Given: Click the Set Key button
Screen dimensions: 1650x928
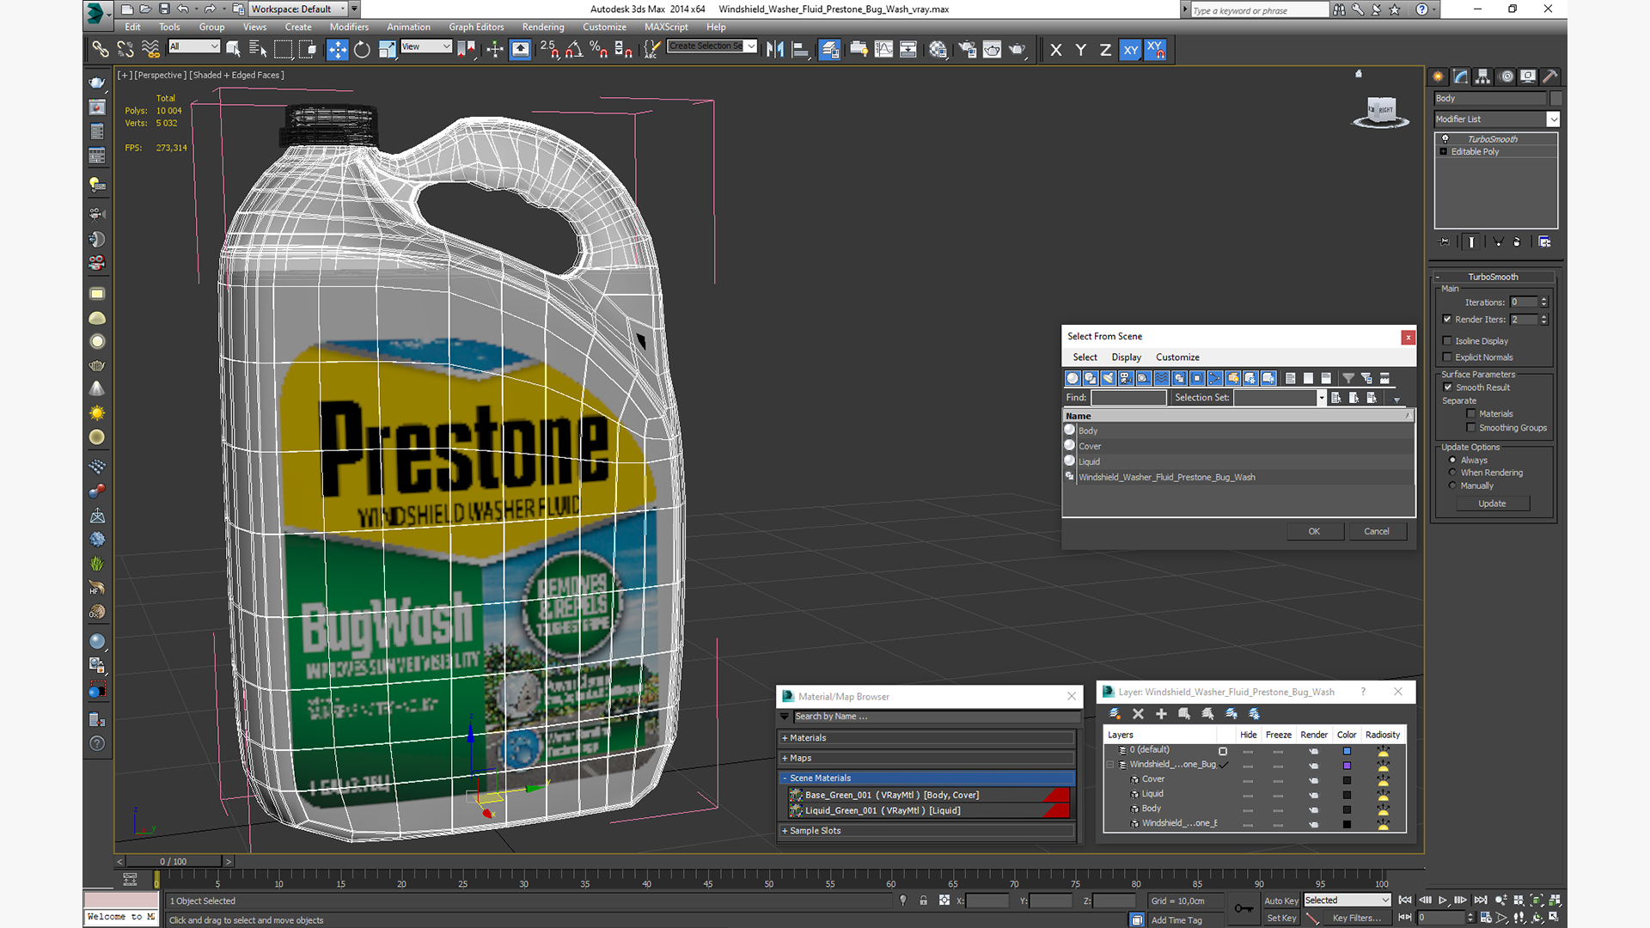Looking at the screenshot, I should (1280, 918).
